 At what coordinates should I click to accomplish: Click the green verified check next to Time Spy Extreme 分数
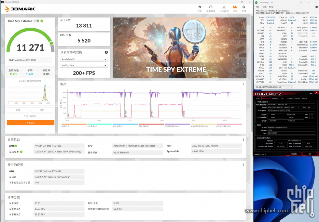42,21
